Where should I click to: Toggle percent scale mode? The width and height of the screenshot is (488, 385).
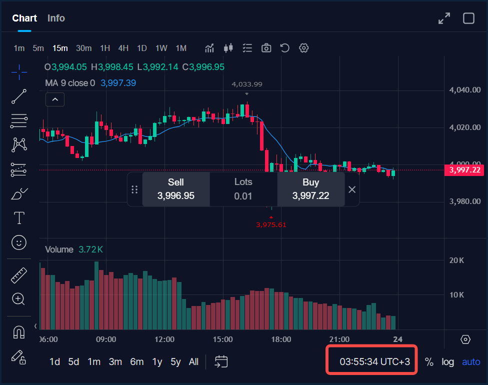coord(429,362)
